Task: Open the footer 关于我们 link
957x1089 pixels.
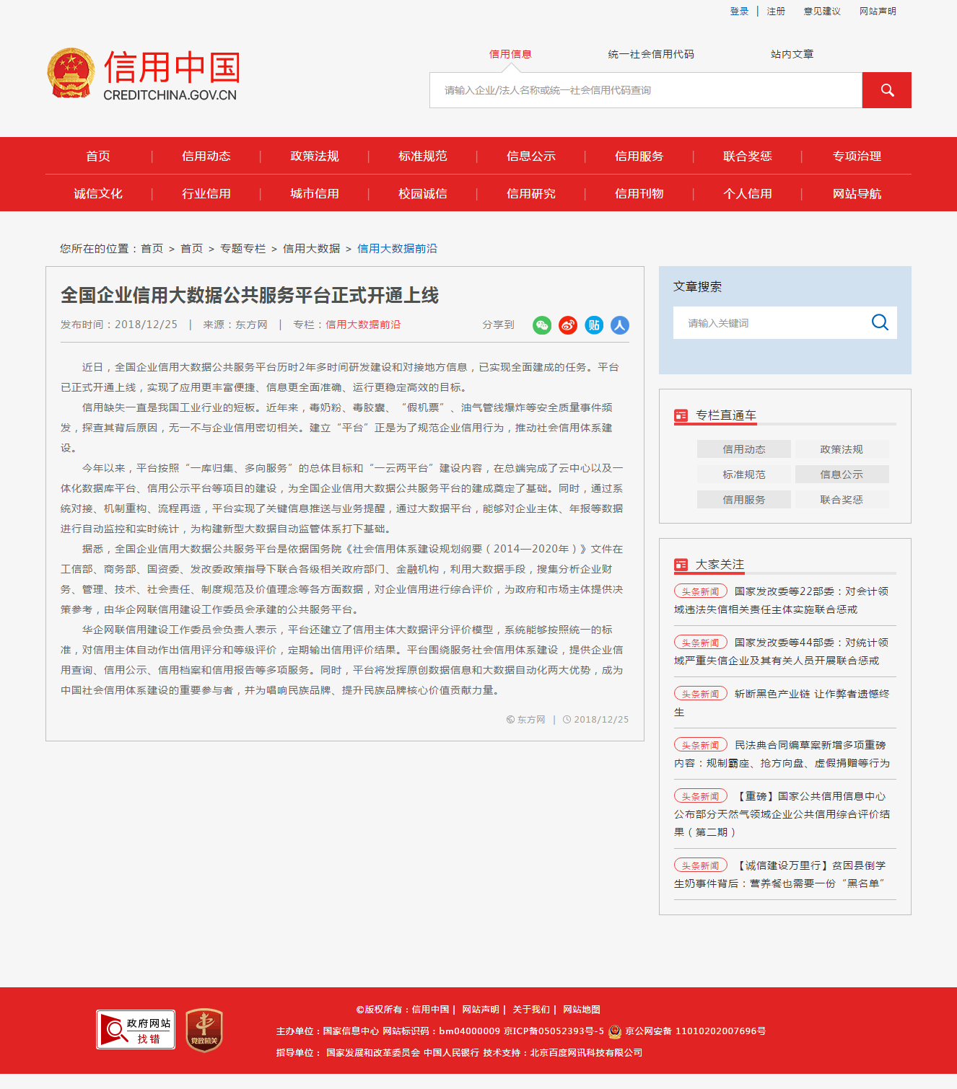Action: click(x=531, y=1010)
